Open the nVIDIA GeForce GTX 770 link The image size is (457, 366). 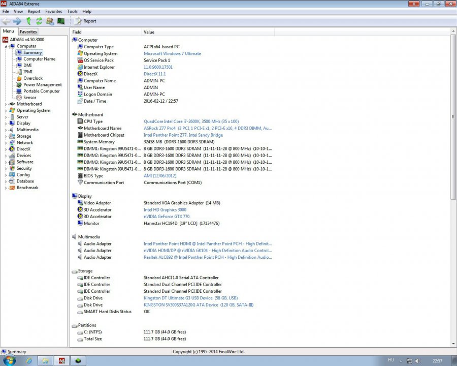167,217
